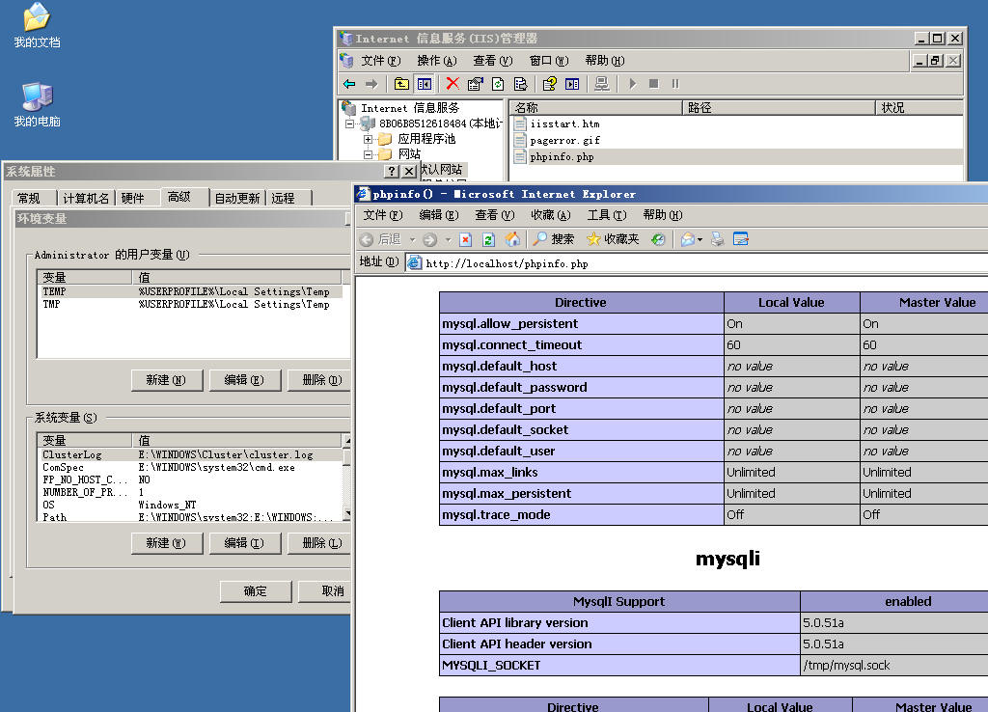
Task: Open the IE Mail dropdown arrow
Action: 700,239
